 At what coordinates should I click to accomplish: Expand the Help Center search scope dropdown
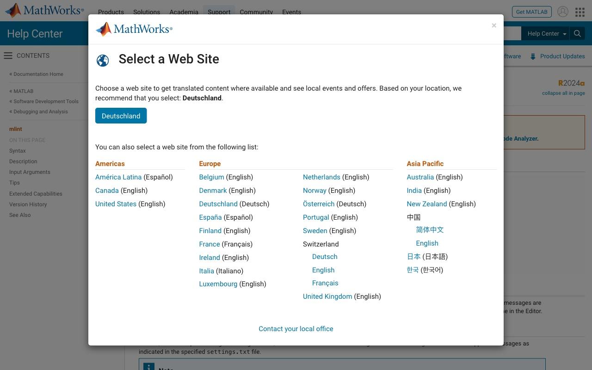[x=547, y=33]
